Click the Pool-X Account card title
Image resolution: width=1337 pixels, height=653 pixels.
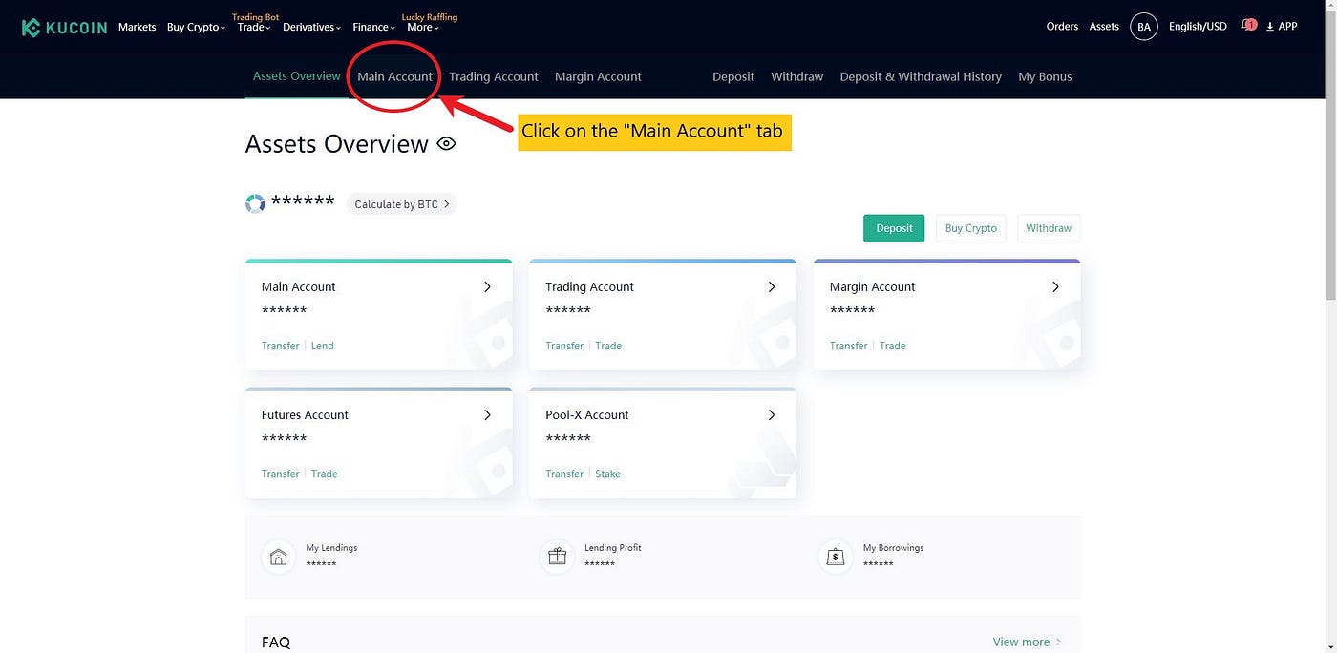(x=587, y=414)
